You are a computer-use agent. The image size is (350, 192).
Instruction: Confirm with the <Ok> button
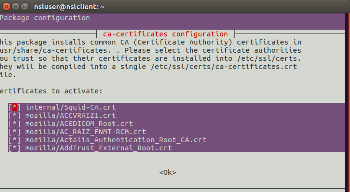pyautogui.click(x=168, y=172)
